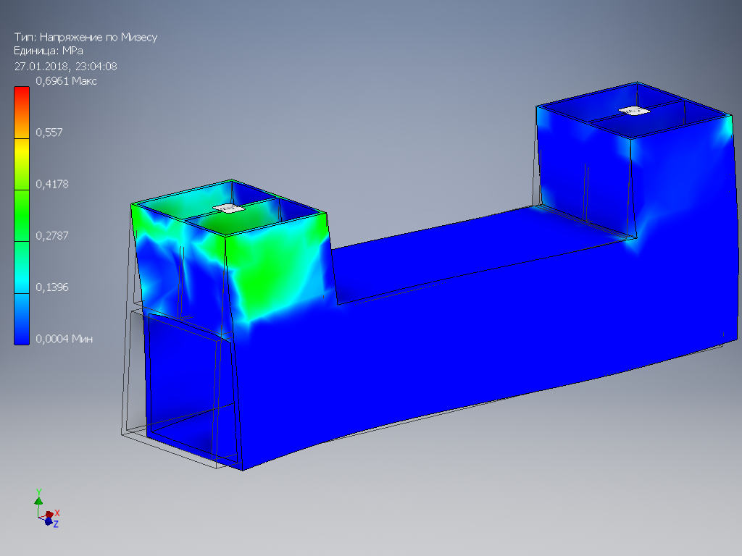The image size is (742, 556).
Task: Click the white load marker on the left tower top
Action: 229,208
